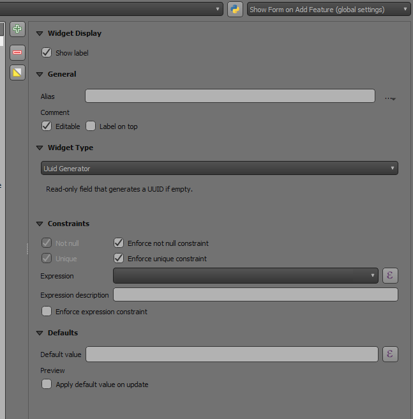Click the yellow invert selection icon
Screen dimensions: 413x419
pyautogui.click(x=17, y=72)
